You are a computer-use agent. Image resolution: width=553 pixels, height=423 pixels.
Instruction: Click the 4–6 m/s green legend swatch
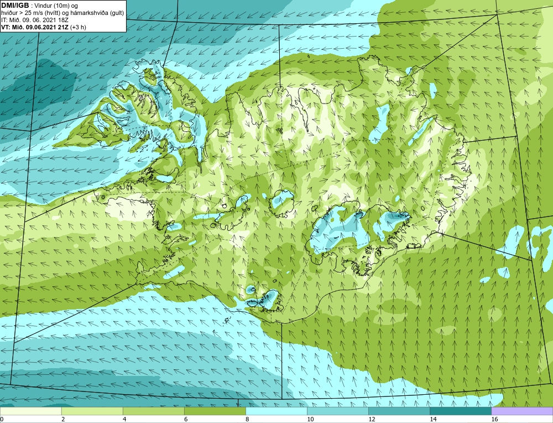(x=153, y=411)
